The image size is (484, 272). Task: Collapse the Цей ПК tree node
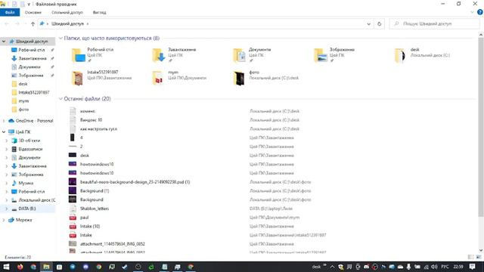(4, 132)
